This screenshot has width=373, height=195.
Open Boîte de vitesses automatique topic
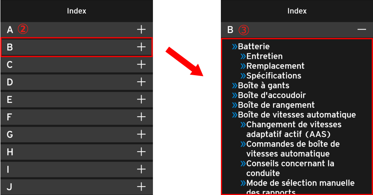click(x=297, y=115)
